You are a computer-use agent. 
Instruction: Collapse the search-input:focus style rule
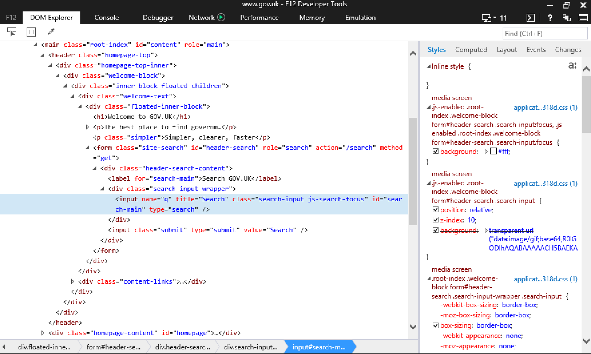click(429, 107)
